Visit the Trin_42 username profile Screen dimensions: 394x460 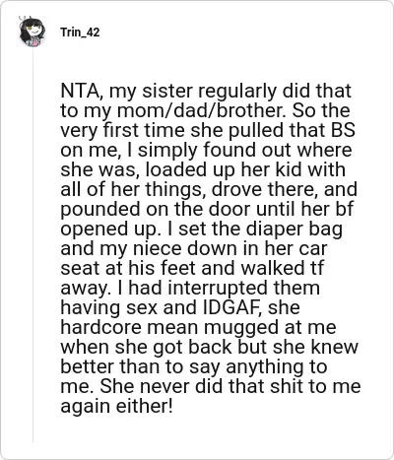point(80,33)
